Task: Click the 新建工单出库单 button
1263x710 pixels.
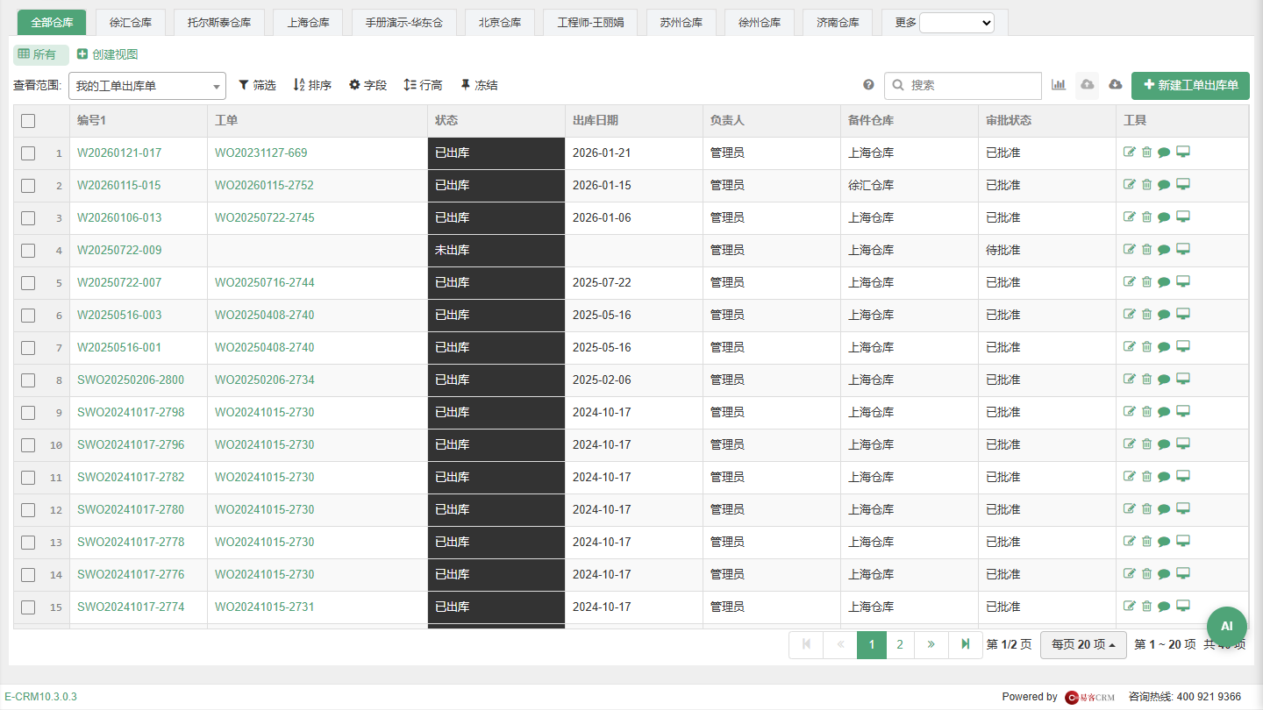Action: (x=1190, y=85)
